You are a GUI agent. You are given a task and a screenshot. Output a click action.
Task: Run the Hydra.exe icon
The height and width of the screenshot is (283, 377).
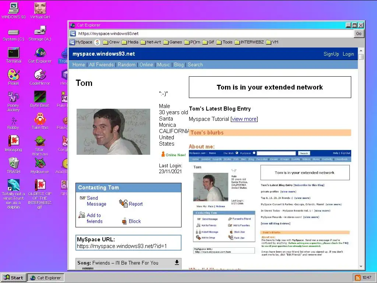coord(40,165)
